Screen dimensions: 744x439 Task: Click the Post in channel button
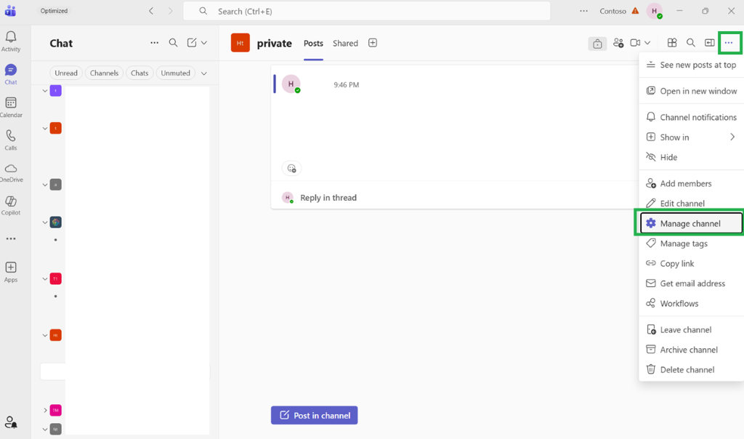point(314,415)
